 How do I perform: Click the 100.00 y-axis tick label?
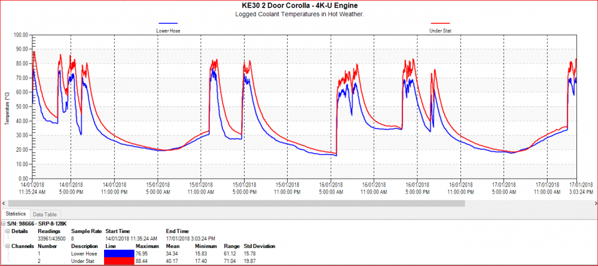[x=22, y=35]
